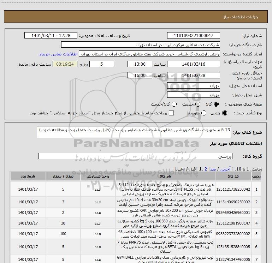This screenshot has width=272, height=263.
Task: Open اطلاعات تماس خریدار link
Action: pos(58,54)
